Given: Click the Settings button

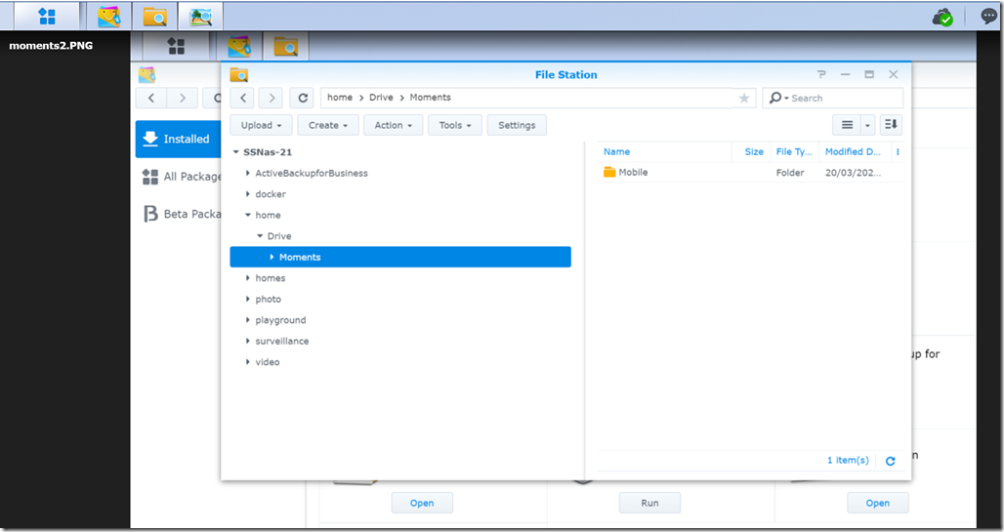Looking at the screenshot, I should (x=517, y=125).
